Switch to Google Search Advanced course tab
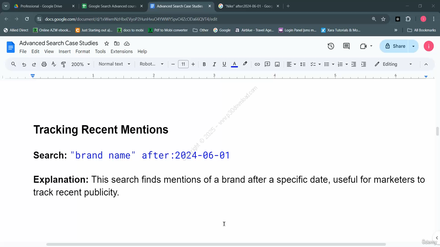This screenshot has width=440, height=247. click(112, 6)
